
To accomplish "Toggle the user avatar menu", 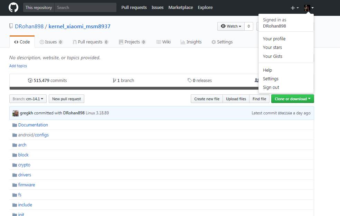I will [x=309, y=8].
